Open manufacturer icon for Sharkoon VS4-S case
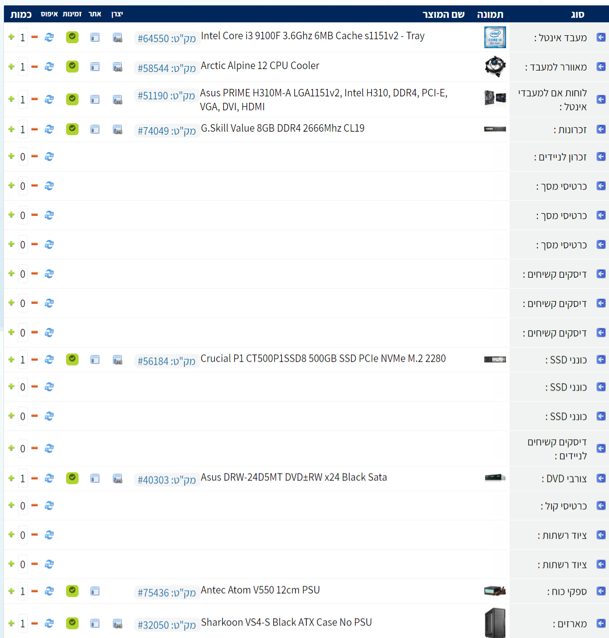The width and height of the screenshot is (609, 638). 118,623
